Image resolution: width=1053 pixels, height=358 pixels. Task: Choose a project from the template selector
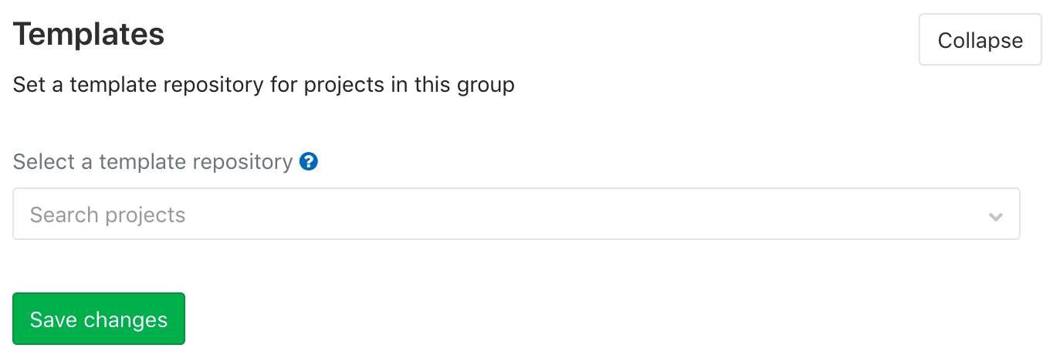point(516,214)
